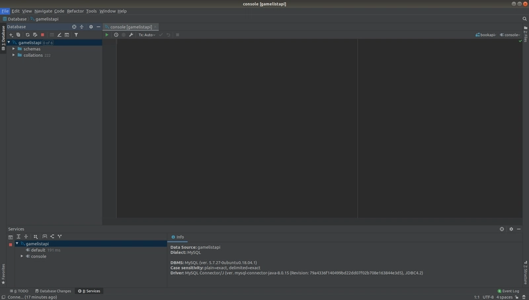Viewport: 529px width, 300px height.
Task: Open Services filter icon with bracket
Action: coord(44,237)
